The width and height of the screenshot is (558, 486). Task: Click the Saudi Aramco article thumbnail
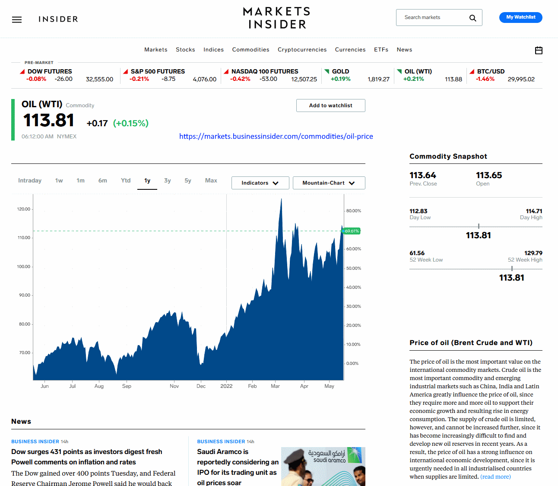[x=323, y=467]
